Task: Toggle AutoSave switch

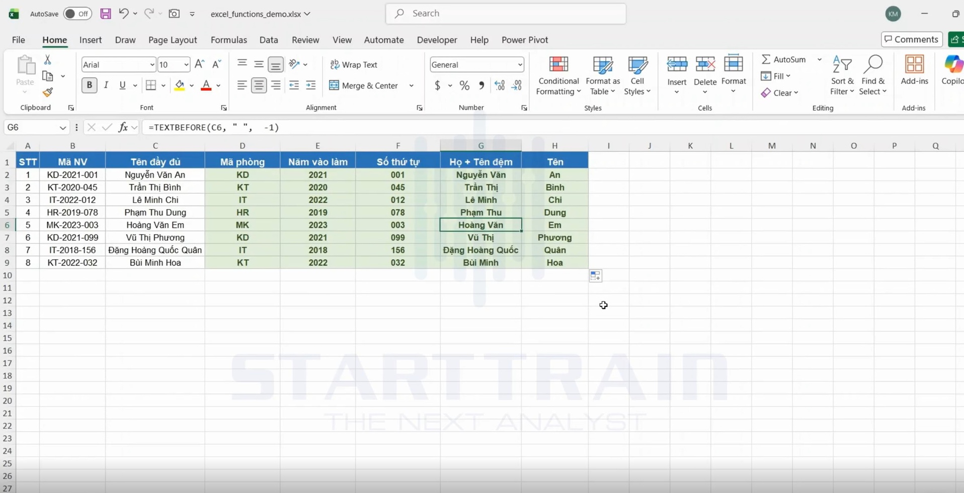Action: point(77,14)
